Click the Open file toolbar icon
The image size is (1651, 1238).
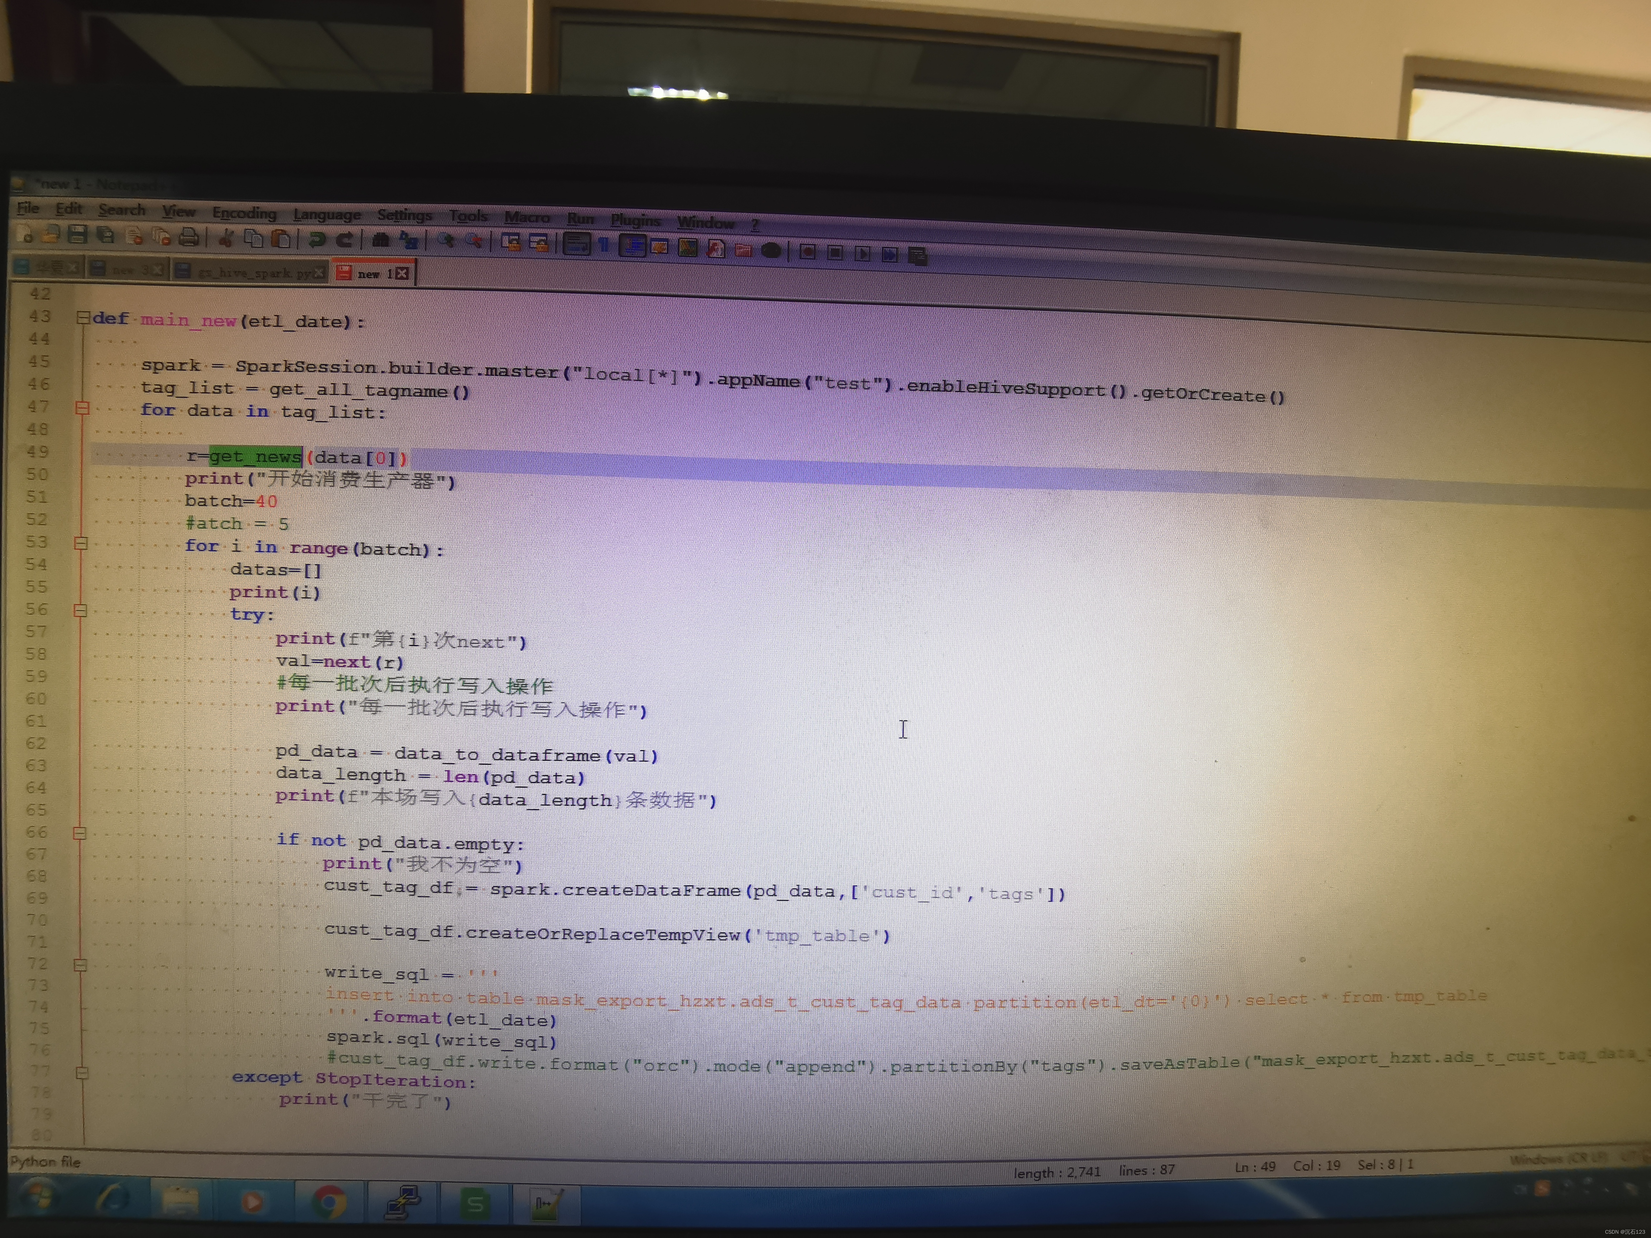click(51, 234)
